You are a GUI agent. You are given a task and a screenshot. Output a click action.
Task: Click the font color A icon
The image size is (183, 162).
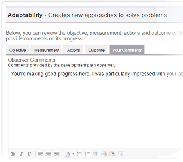tap(68, 154)
